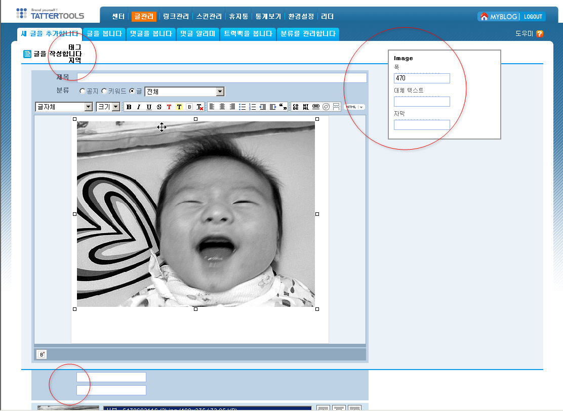The image size is (563, 411).
Task: Apply italic formatting from toolbar
Action: coord(138,107)
